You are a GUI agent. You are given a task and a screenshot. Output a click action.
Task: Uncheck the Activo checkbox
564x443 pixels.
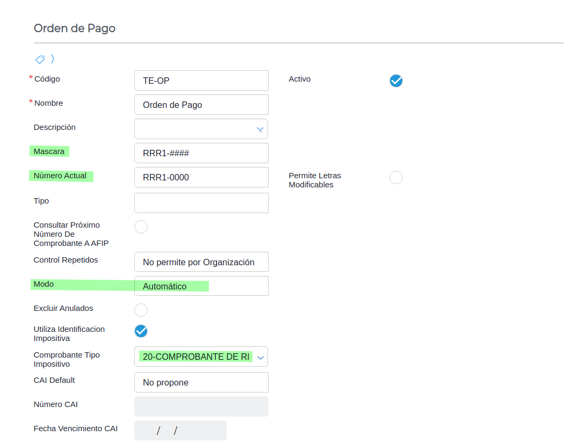(396, 81)
